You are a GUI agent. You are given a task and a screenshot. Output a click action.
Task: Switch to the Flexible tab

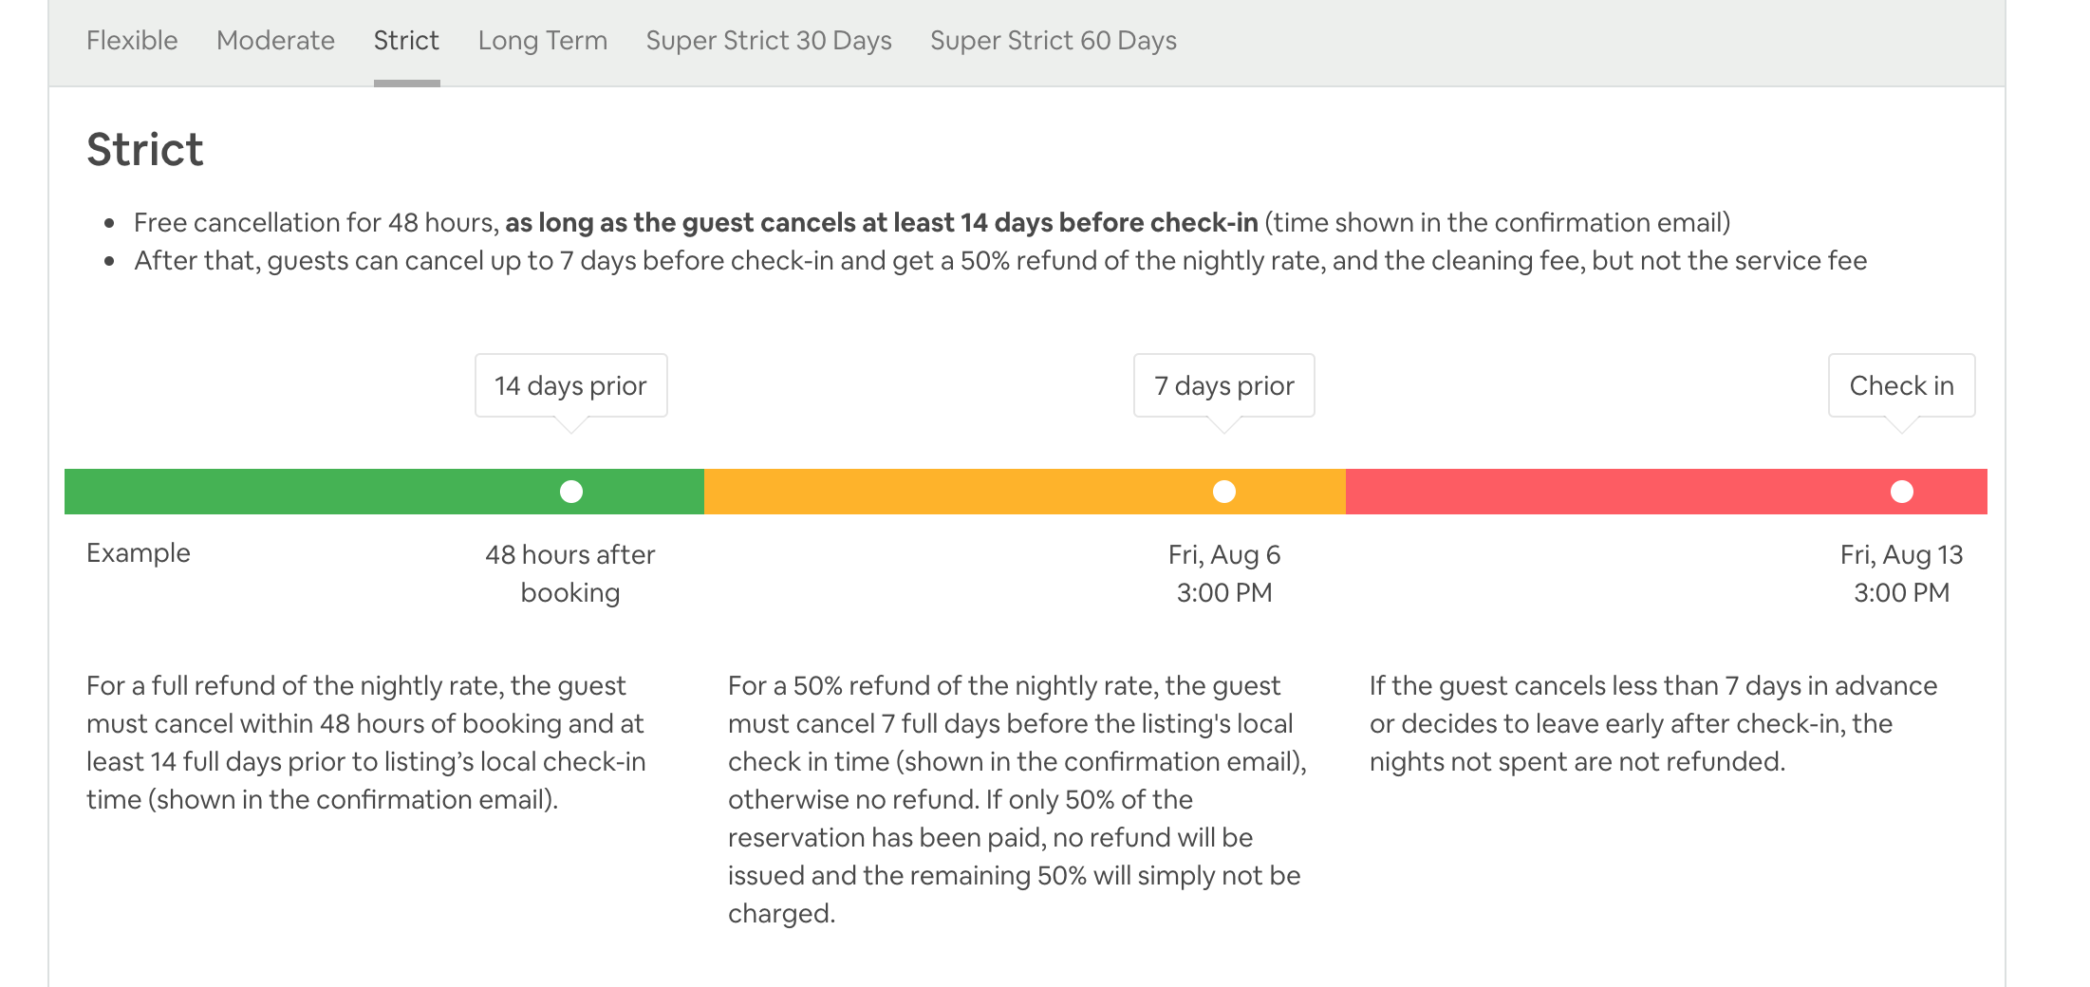tap(132, 41)
